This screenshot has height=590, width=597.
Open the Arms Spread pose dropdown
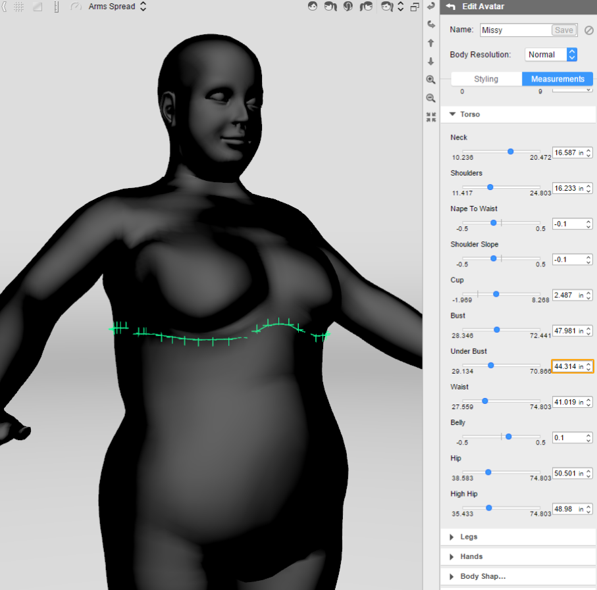point(117,7)
